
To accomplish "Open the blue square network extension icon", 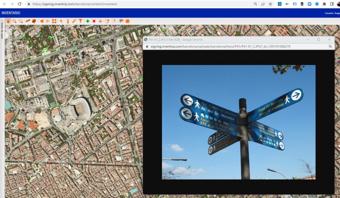I will [280, 4].
